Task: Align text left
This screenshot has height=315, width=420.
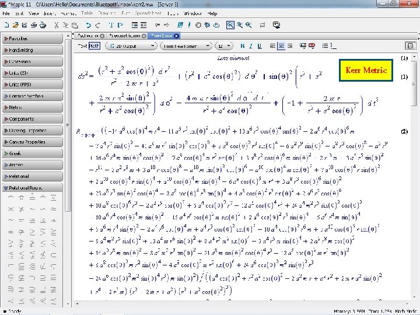Action: 272,46
